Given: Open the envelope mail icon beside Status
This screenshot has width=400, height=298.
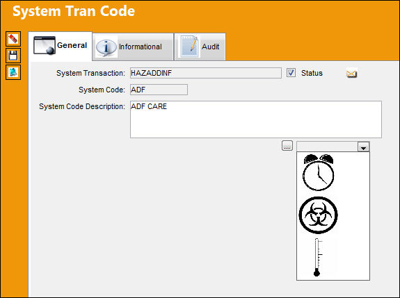Looking at the screenshot, I should coord(351,74).
